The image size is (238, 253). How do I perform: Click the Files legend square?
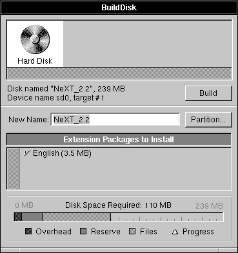132,231
